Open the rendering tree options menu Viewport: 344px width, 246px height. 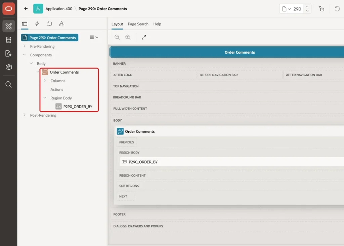94,37
